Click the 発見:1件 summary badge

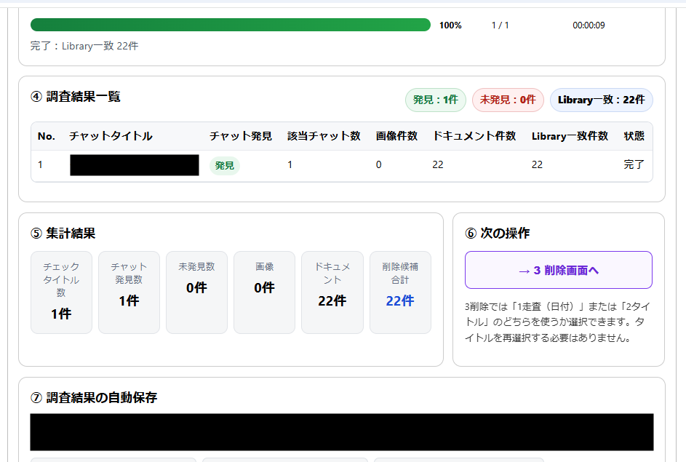point(435,100)
